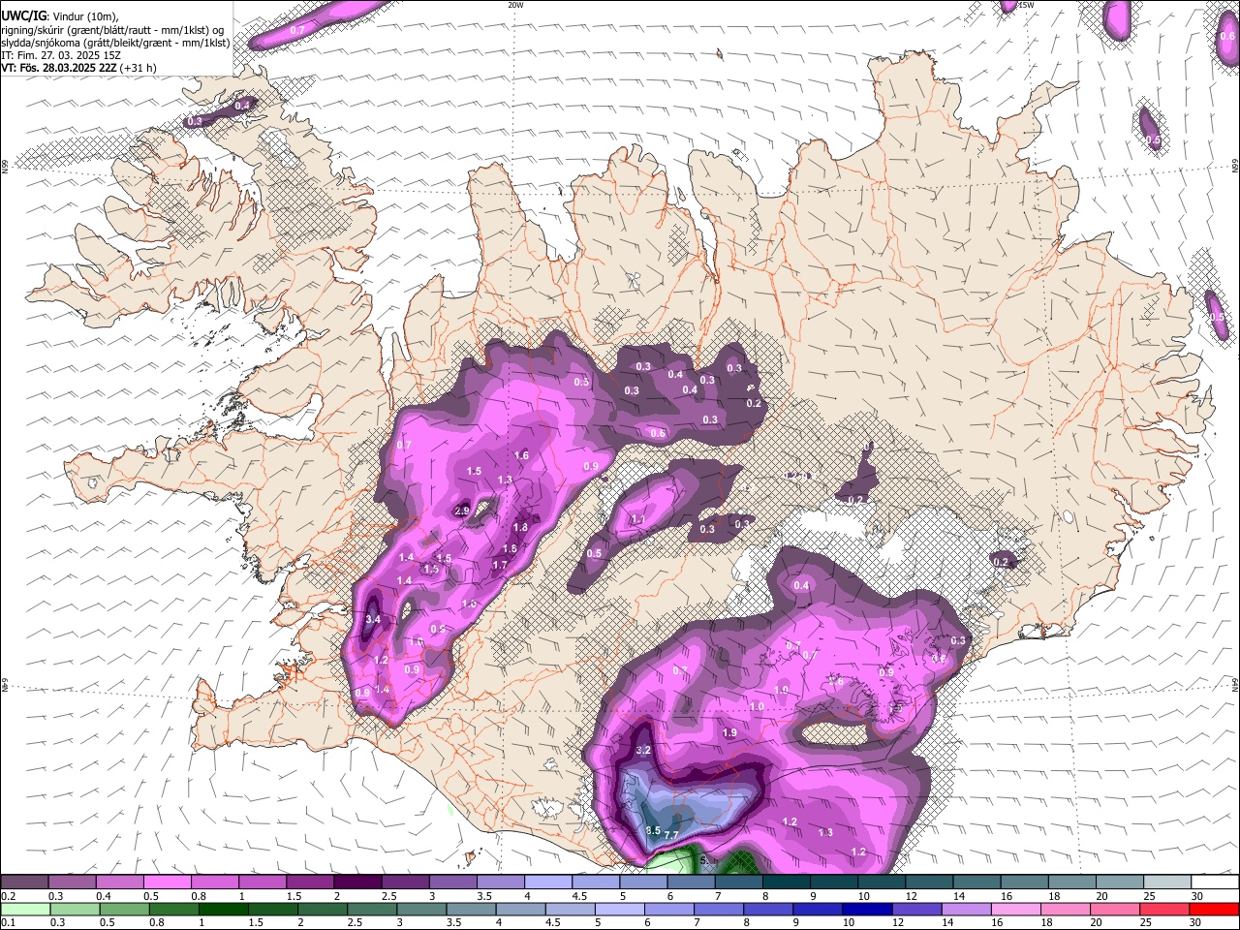Click the 1.9 precipitation value on map
Image resolution: width=1240 pixels, height=930 pixels.
point(729,732)
